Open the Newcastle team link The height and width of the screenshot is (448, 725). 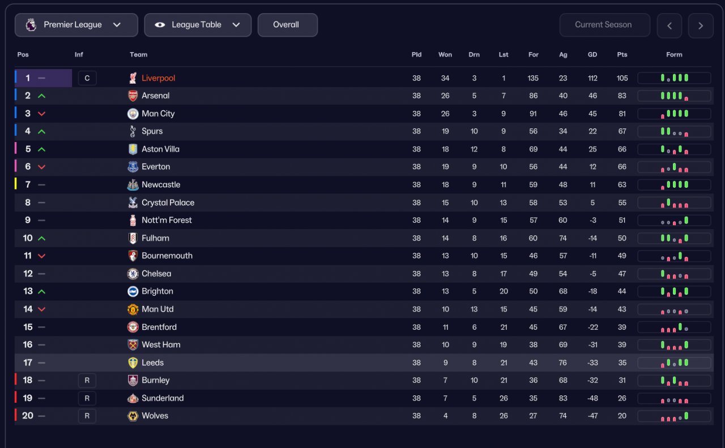(x=161, y=185)
